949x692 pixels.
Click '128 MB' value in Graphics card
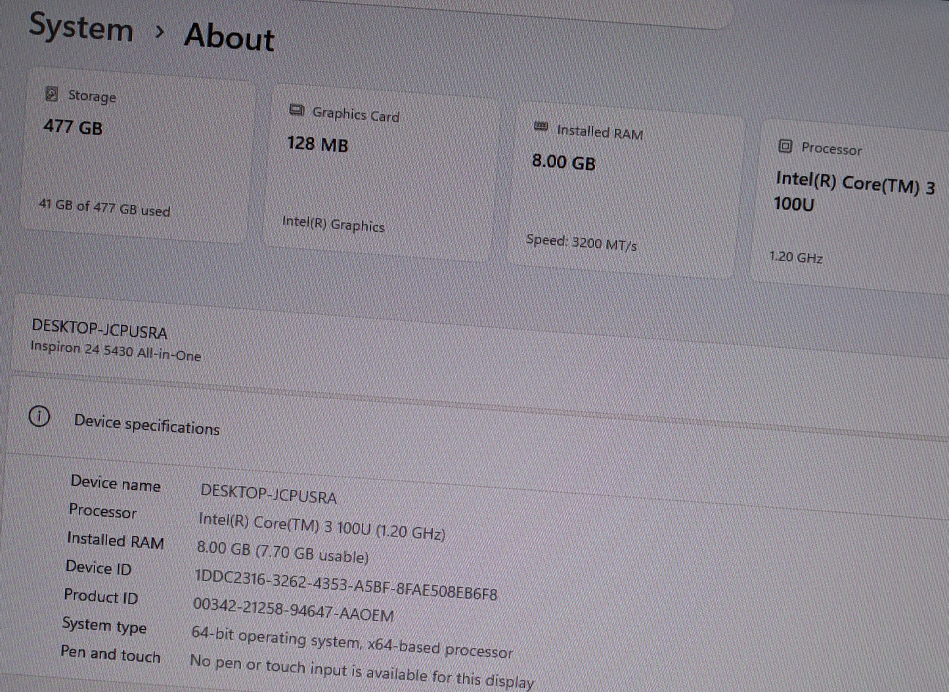coord(318,144)
